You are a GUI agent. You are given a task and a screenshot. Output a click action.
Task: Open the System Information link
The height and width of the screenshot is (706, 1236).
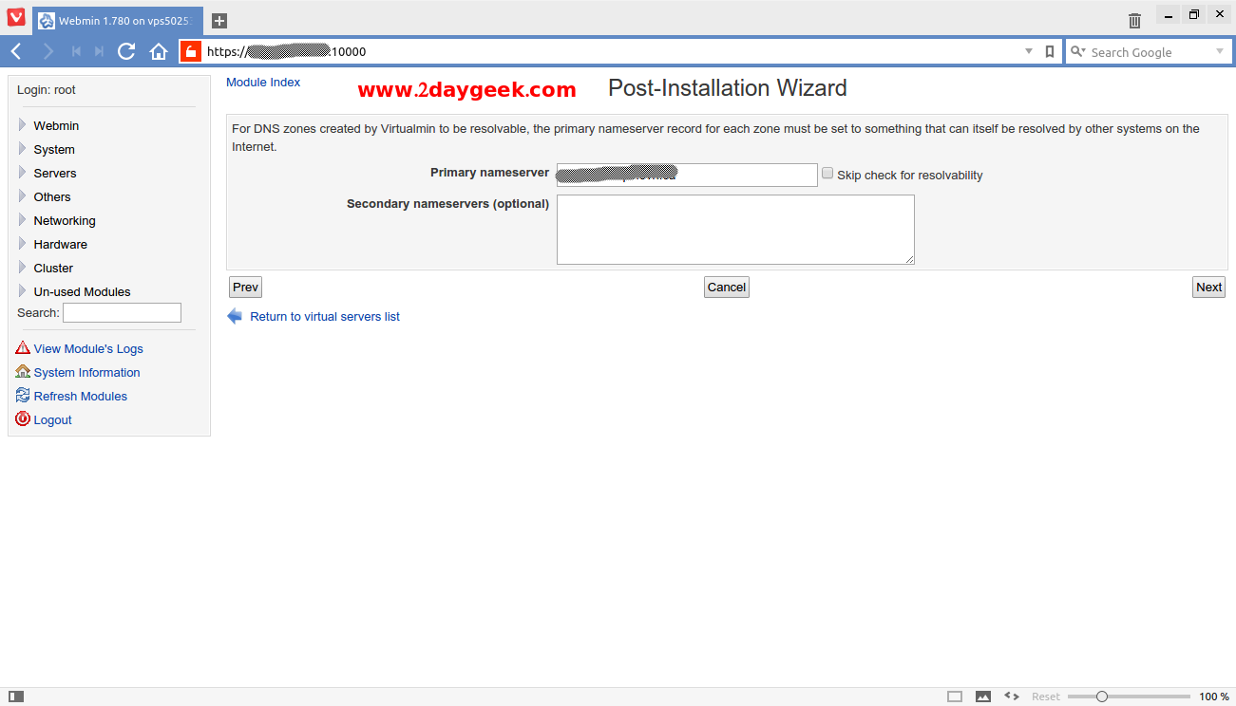[x=86, y=372]
